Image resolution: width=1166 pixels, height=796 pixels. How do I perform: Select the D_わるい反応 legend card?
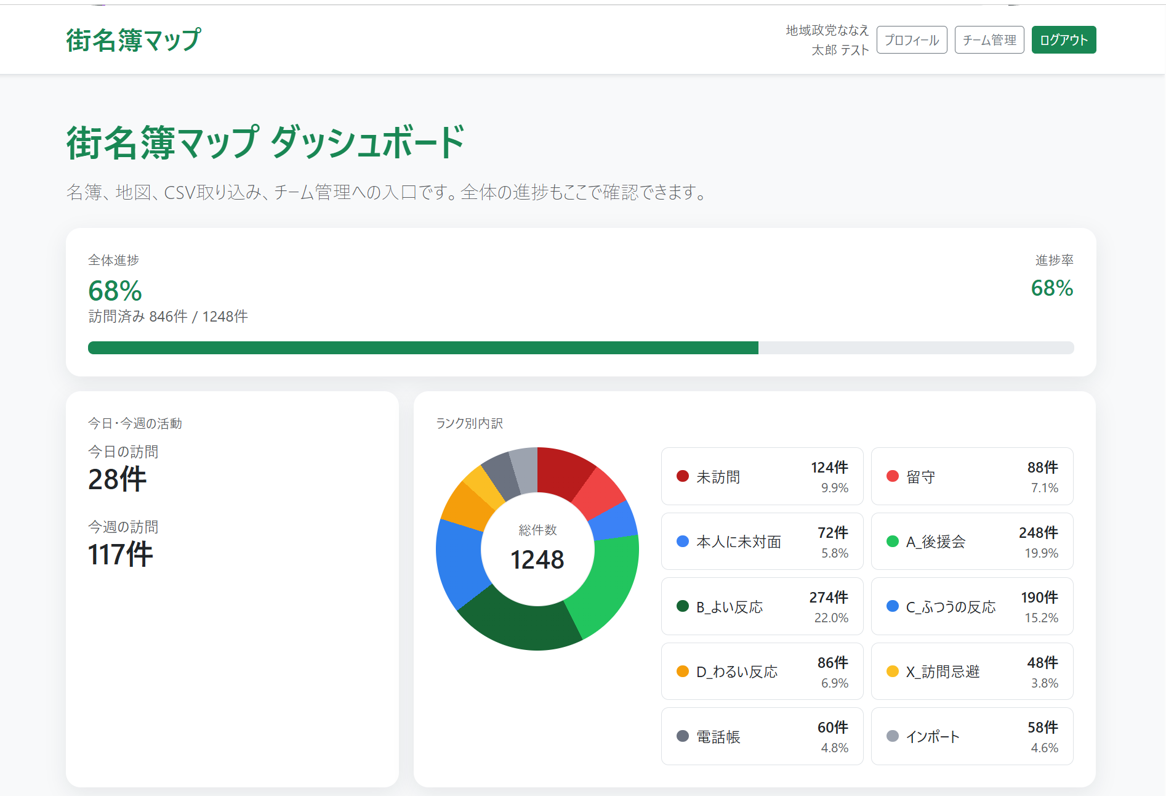coord(762,672)
